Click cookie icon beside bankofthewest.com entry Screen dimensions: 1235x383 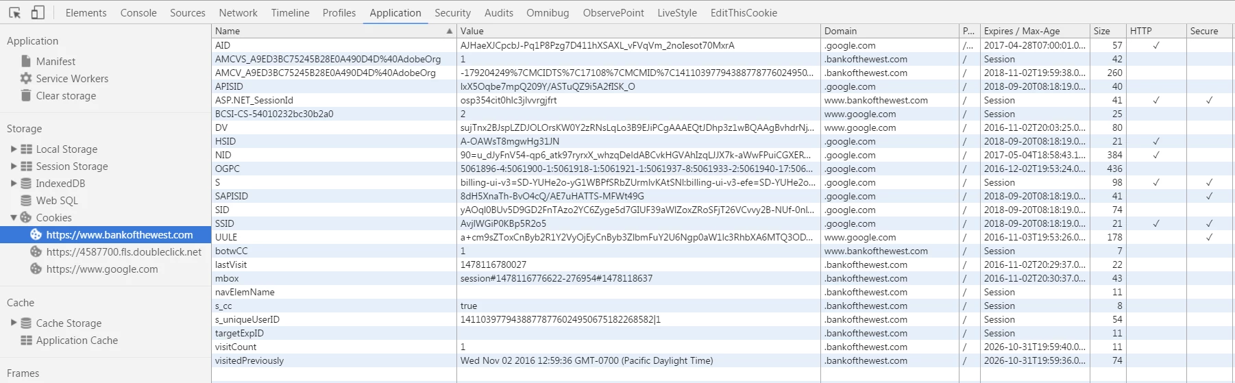coord(36,234)
